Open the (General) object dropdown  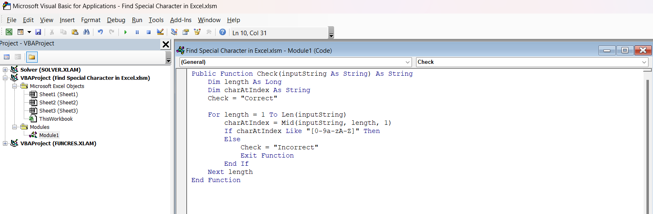[x=296, y=62]
